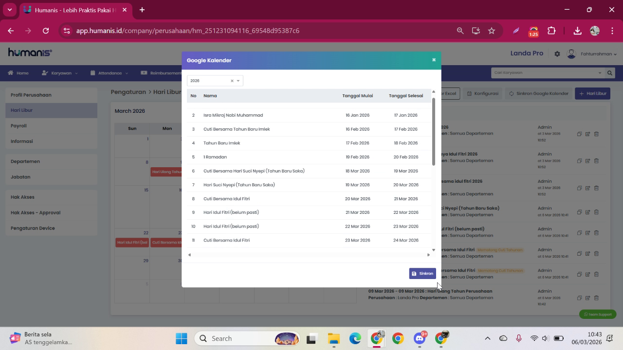Image resolution: width=623 pixels, height=350 pixels.
Task: Open Departemen in sidebar
Action: [52, 161]
